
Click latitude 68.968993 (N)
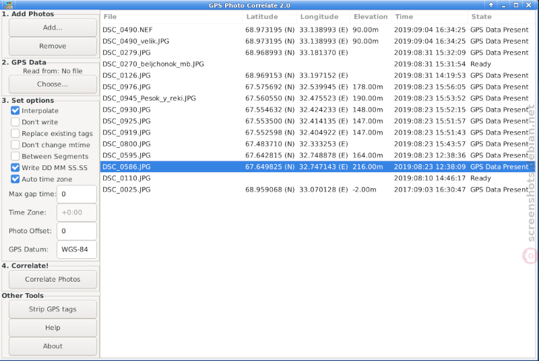(270, 52)
